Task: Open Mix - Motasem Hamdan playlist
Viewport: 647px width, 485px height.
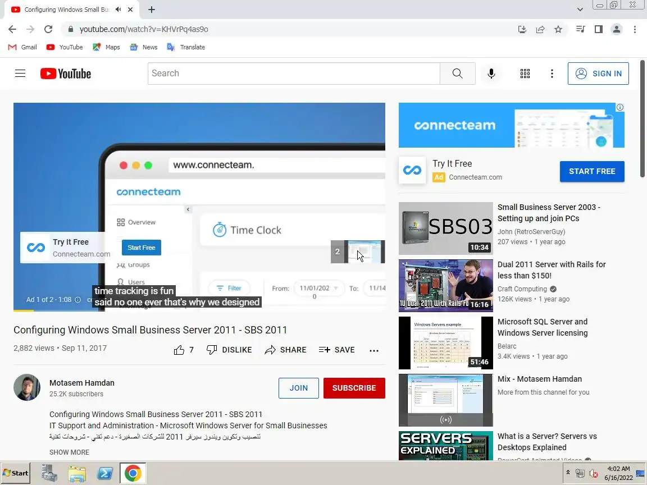Action: [539, 379]
